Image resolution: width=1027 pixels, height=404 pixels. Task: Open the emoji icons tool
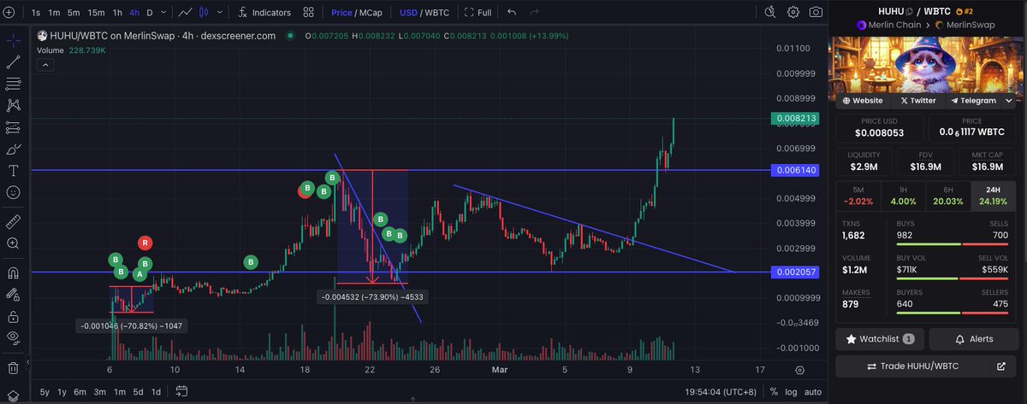pos(13,193)
